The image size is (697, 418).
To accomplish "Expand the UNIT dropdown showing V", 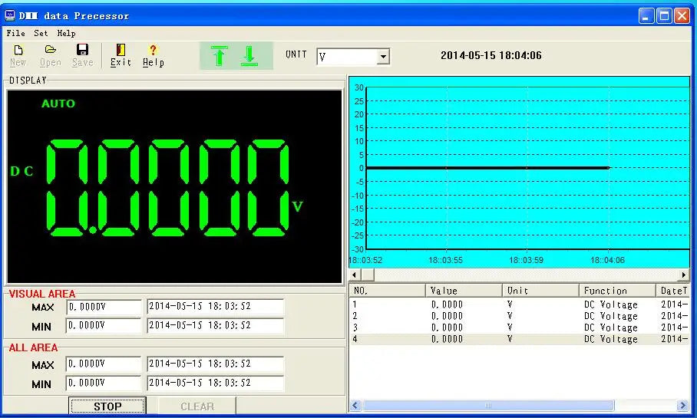I will click(x=383, y=57).
